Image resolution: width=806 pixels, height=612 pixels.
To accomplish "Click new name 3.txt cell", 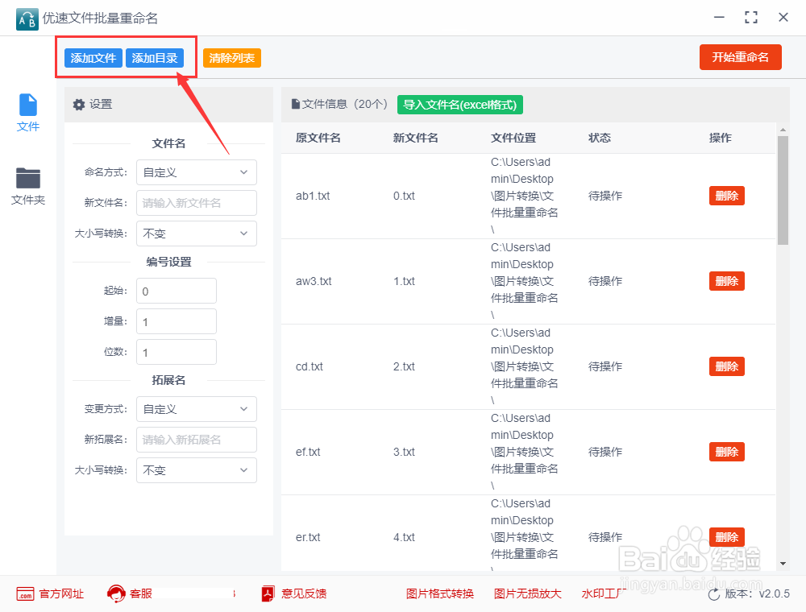I will pyautogui.click(x=404, y=452).
